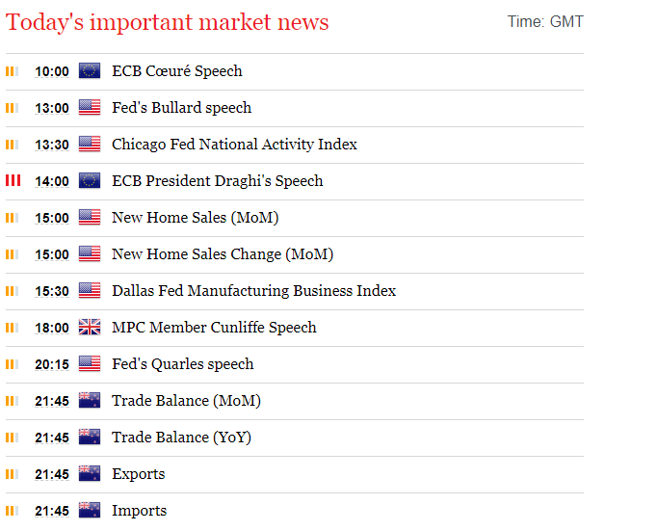The height and width of the screenshot is (531, 657).
Task: Click the 14:00 time for Draghi's Speech
Action: [x=52, y=181]
